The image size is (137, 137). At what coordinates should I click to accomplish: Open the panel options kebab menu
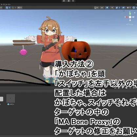click(136, 4)
